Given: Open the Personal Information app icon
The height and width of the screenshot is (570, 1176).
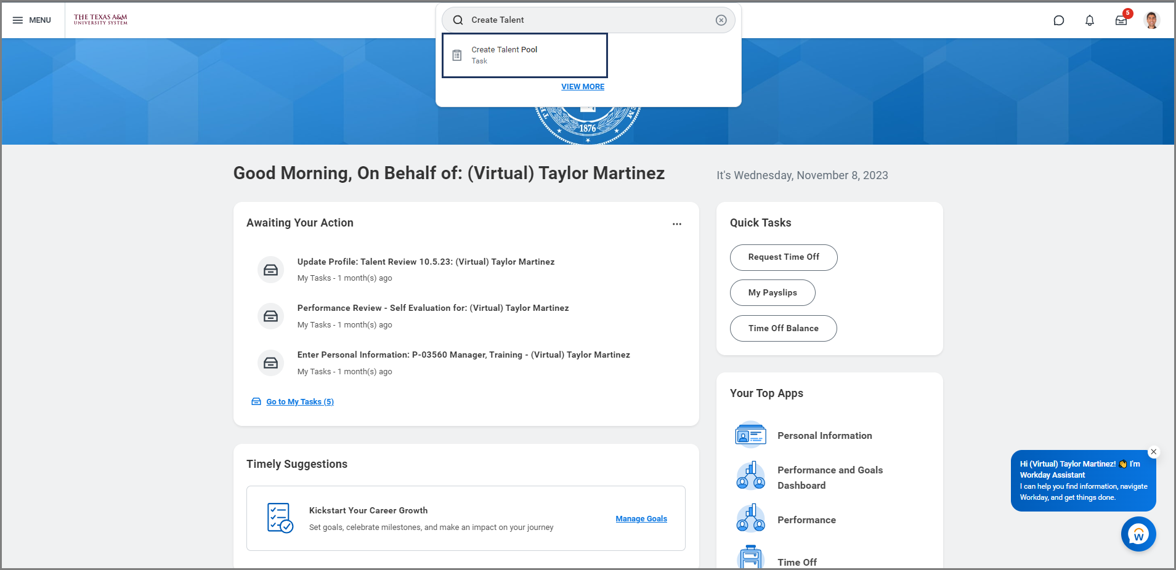Looking at the screenshot, I should [x=750, y=435].
